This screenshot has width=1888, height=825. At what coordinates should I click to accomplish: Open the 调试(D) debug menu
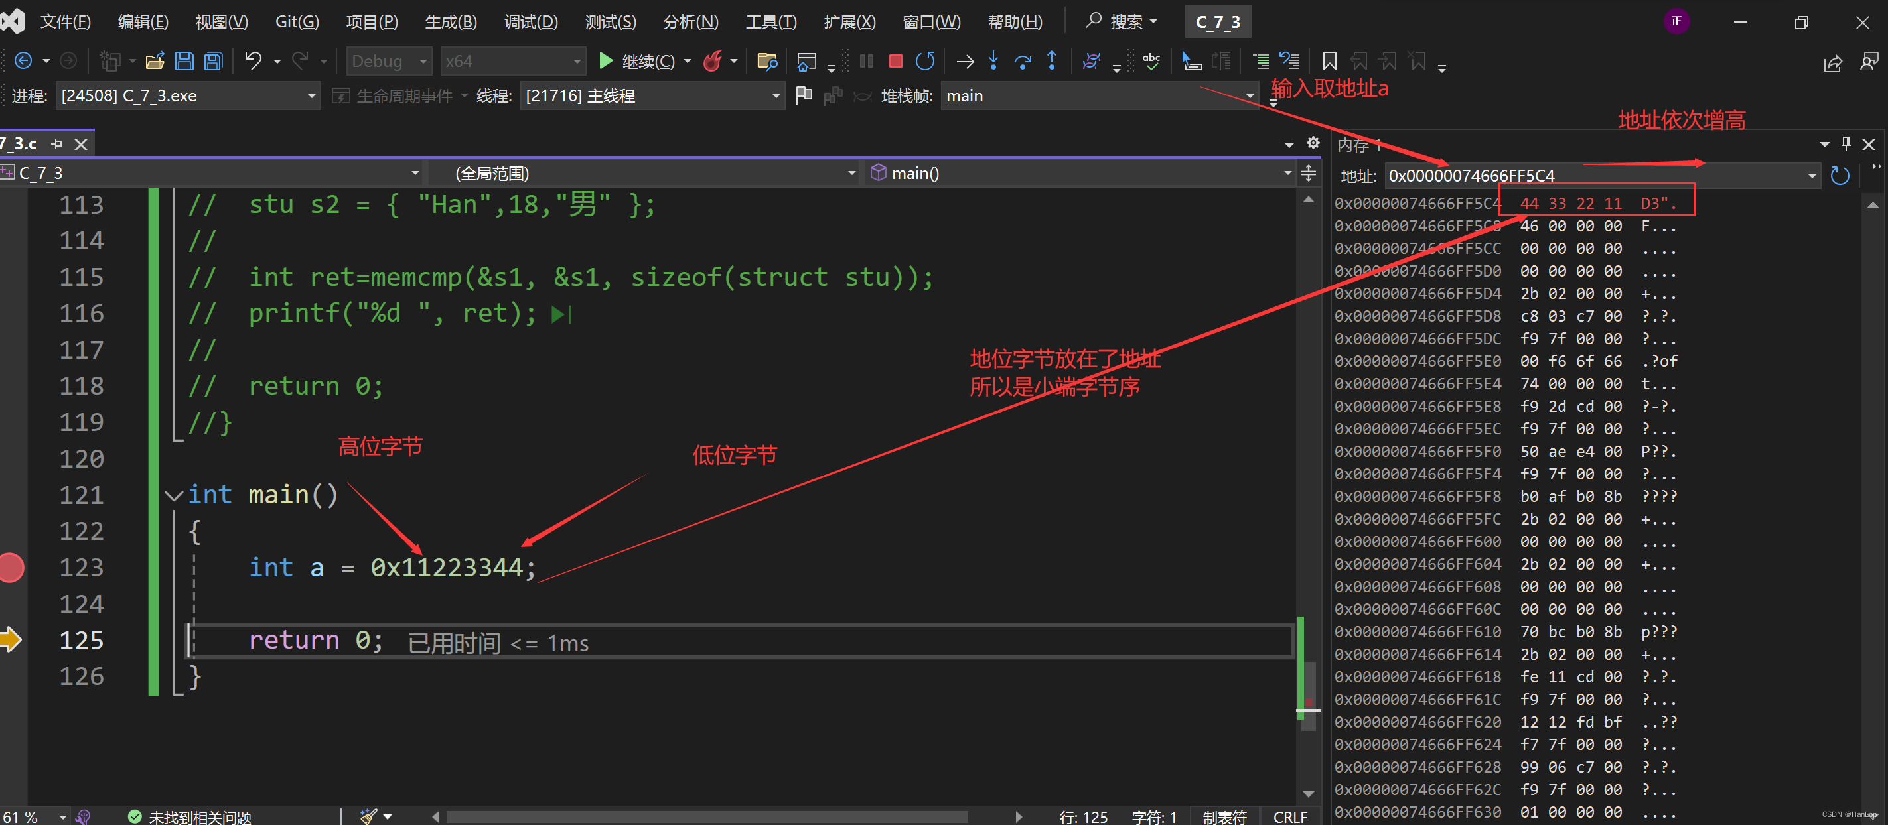(x=531, y=22)
